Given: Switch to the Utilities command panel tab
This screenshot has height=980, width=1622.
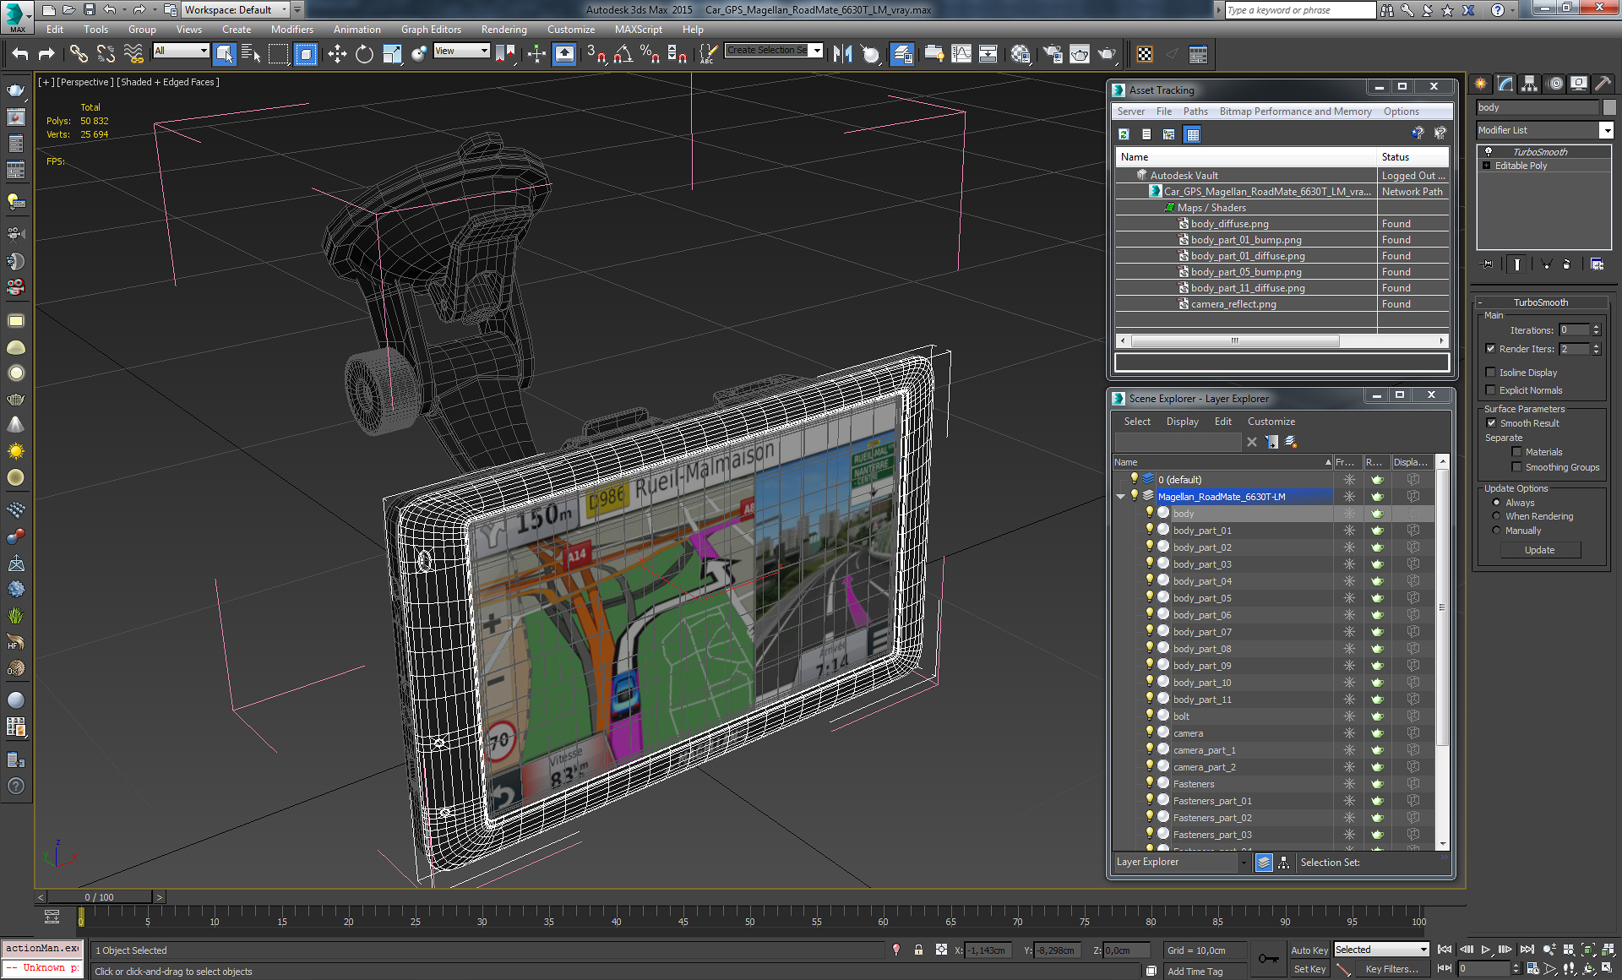Looking at the screenshot, I should click(x=1603, y=84).
